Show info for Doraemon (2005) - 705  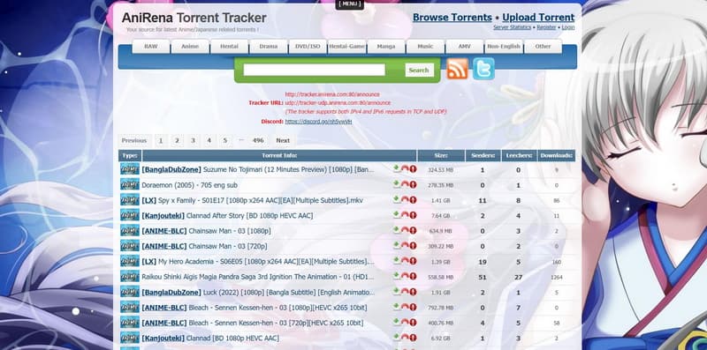[413, 184]
